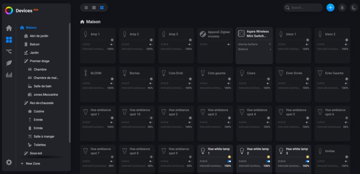Click the blue add device plus button

(330, 8)
